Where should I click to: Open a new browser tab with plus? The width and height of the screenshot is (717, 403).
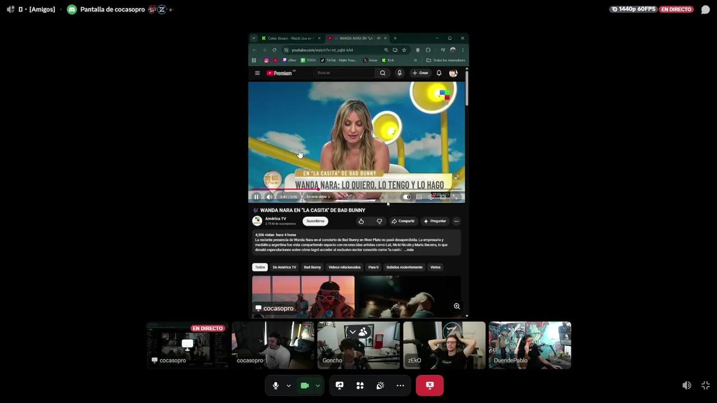click(x=395, y=38)
